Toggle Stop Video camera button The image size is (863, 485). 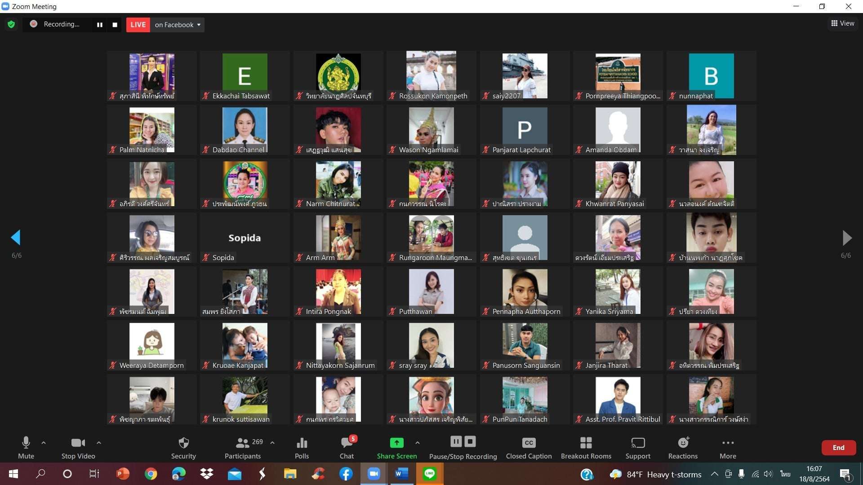[x=78, y=443]
